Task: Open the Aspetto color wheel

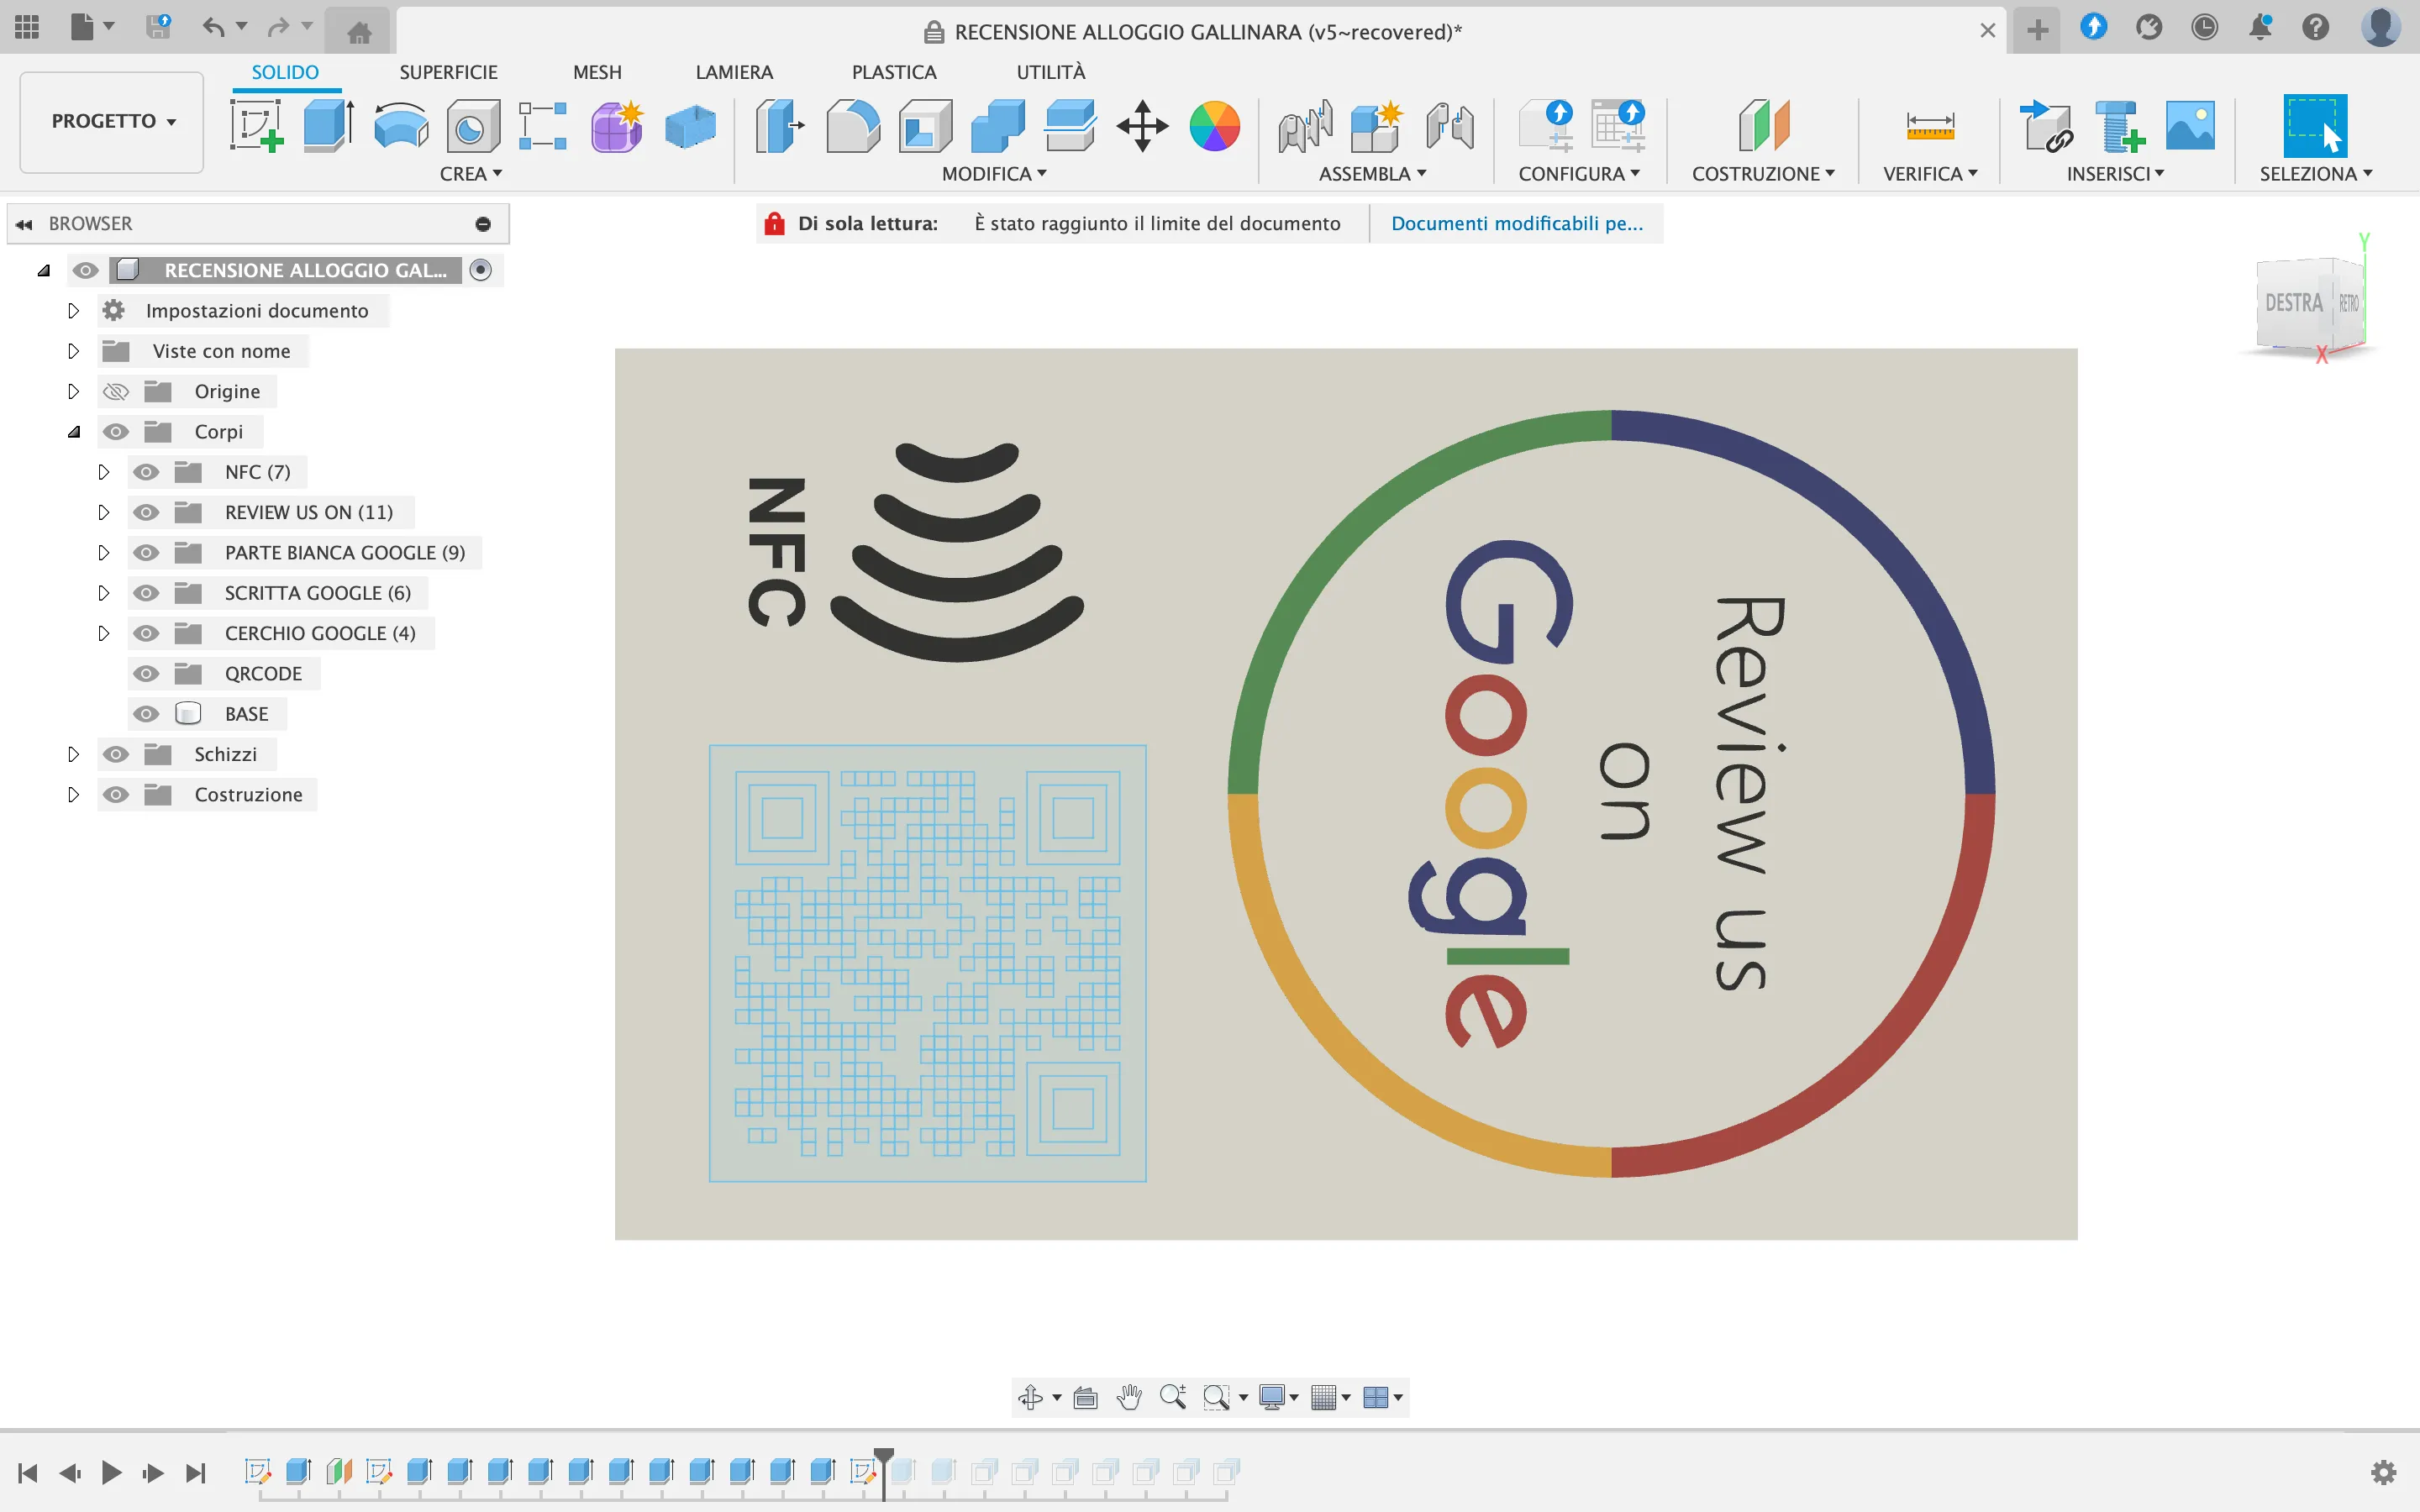Action: [x=1214, y=127]
